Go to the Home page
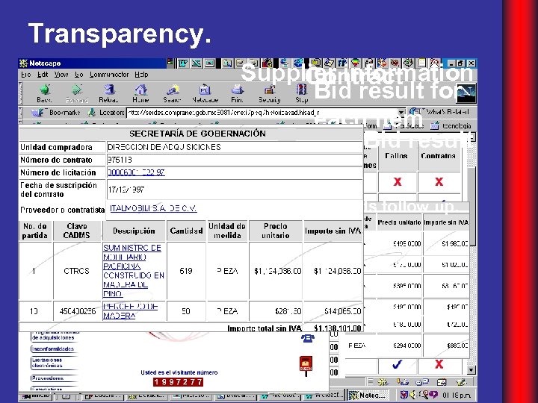538x403 pixels. (140, 93)
